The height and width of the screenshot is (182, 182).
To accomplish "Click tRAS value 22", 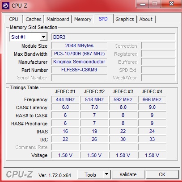I will pos(123,131).
